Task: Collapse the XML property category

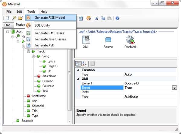Action: coord(78,79)
